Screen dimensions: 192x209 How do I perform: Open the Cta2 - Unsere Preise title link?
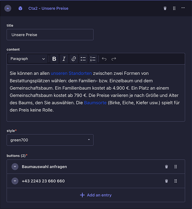pyautogui.click(x=48, y=8)
